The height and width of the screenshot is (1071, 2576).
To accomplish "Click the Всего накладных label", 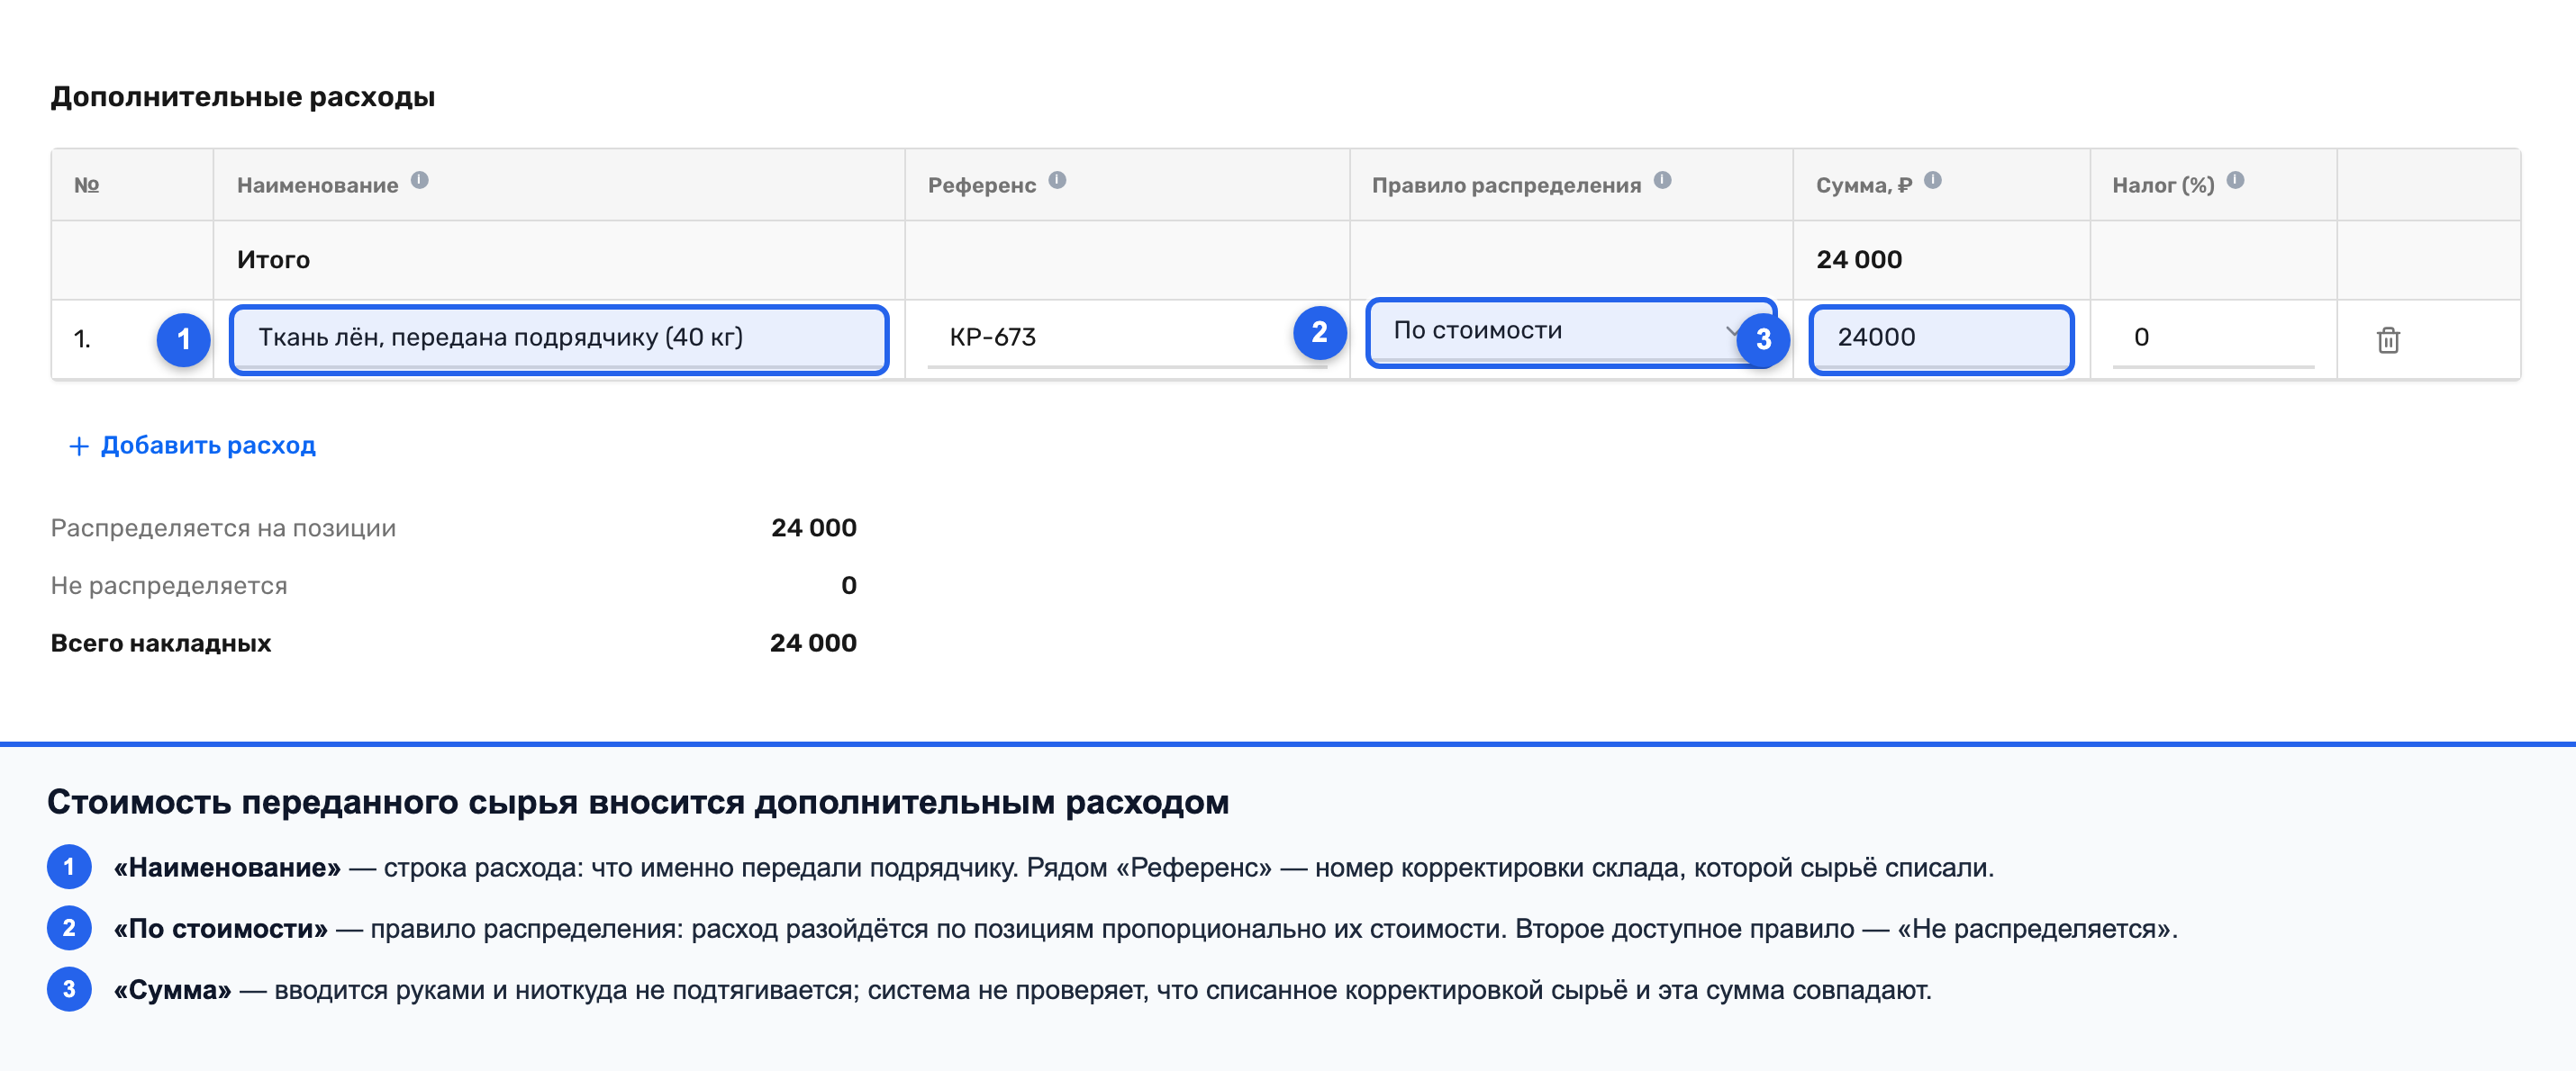I will 161,643.
